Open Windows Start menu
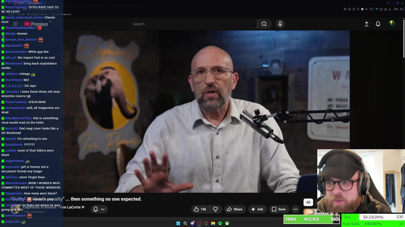Image resolution: width=405 pixels, height=227 pixels. (178, 223)
